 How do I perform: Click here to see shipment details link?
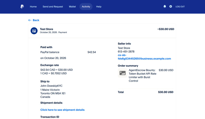tap(62, 110)
